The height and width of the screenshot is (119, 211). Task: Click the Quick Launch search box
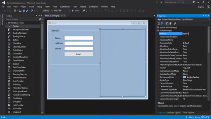click(x=178, y=2)
